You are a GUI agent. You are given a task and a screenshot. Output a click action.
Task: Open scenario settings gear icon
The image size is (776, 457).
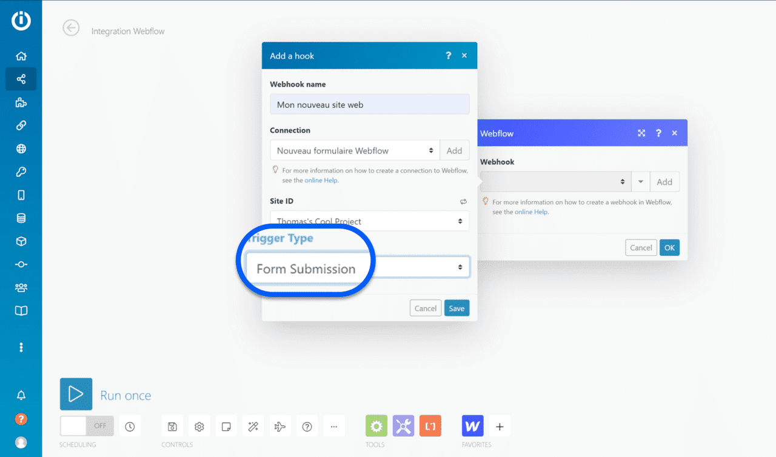199,427
